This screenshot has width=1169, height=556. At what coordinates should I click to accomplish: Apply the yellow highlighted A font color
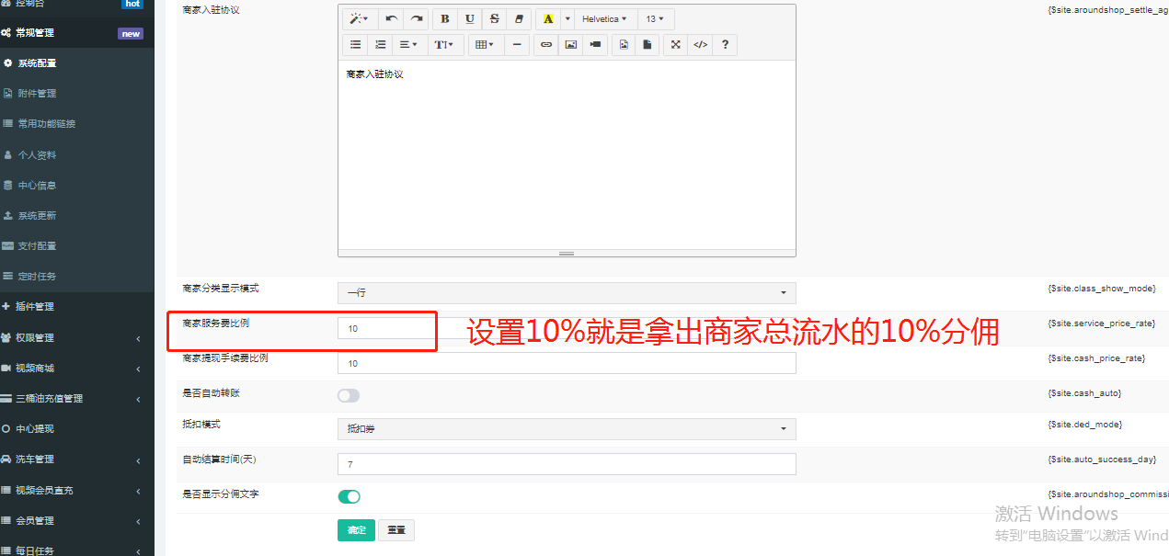point(548,18)
